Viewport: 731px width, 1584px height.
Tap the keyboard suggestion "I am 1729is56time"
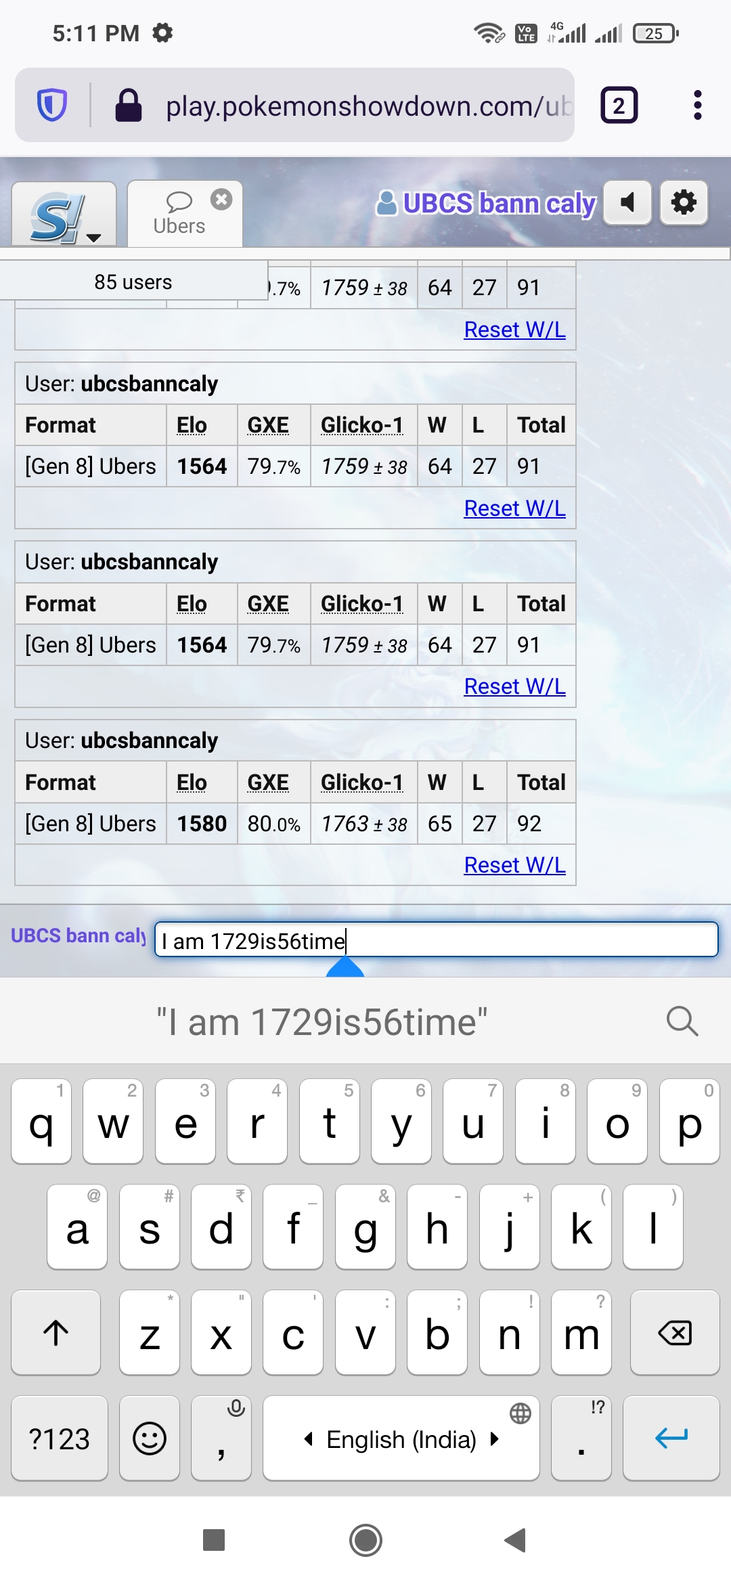coord(322,1021)
